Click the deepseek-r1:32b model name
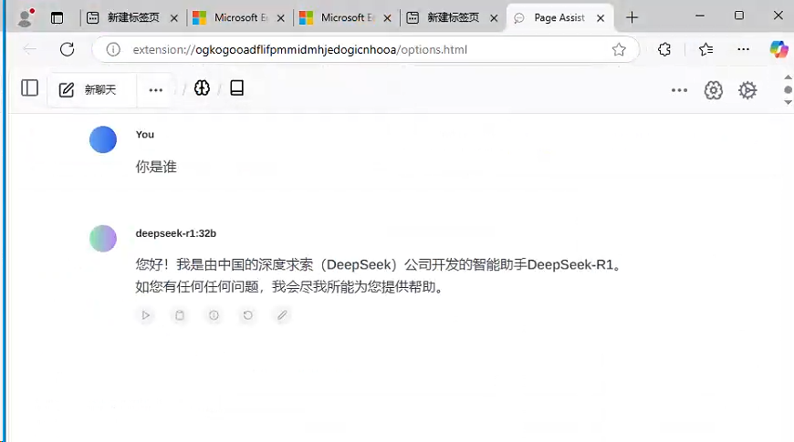The height and width of the screenshot is (442, 794). (x=176, y=233)
